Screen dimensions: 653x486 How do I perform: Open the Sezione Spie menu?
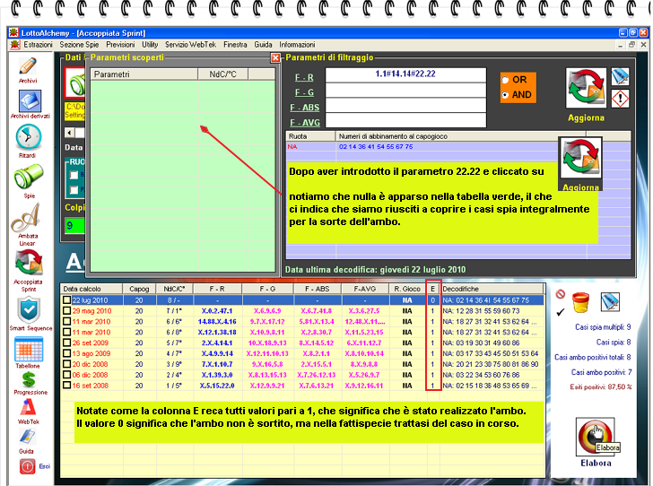coord(79,45)
